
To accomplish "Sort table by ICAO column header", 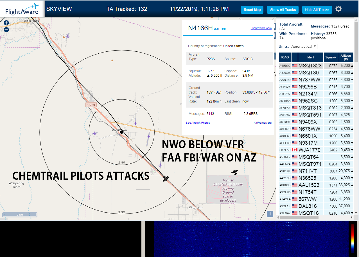I will coord(285,57).
